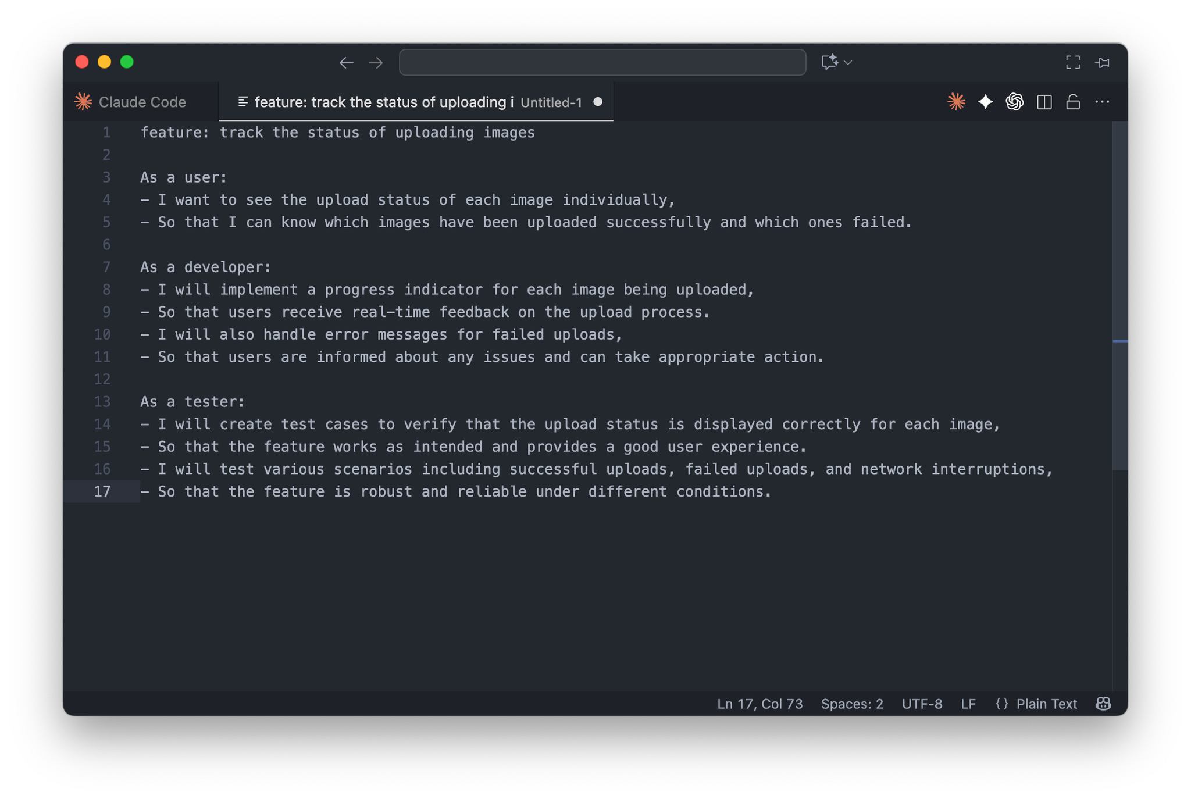Screen dimensions: 1191x799
Task: Toggle full screen mode icon
Action: pos(1073,62)
